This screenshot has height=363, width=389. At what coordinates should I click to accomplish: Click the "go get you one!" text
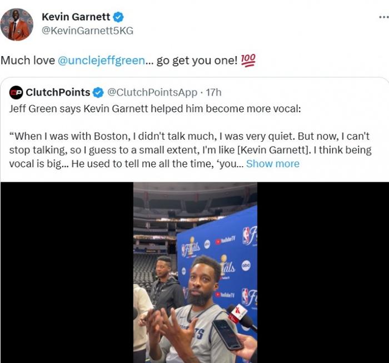(x=196, y=61)
